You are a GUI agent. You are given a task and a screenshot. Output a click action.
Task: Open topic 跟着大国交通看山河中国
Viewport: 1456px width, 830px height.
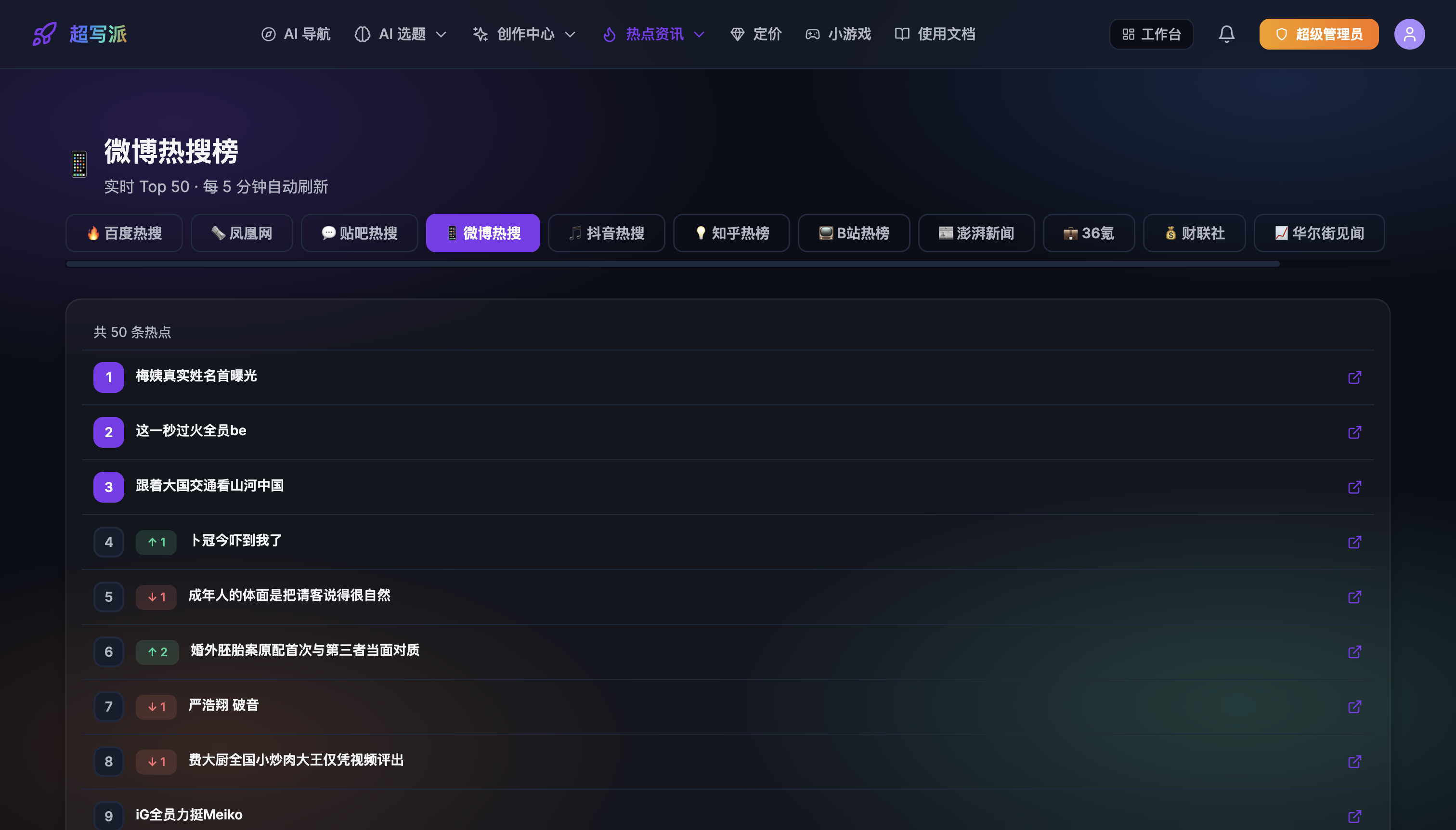210,486
